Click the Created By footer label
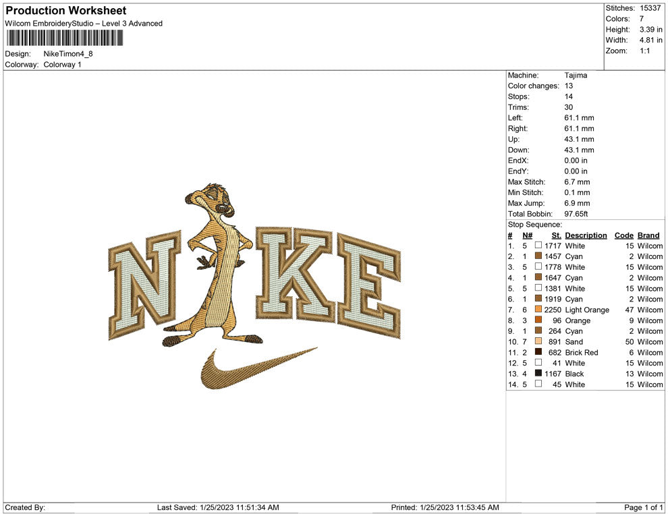 click(x=25, y=508)
